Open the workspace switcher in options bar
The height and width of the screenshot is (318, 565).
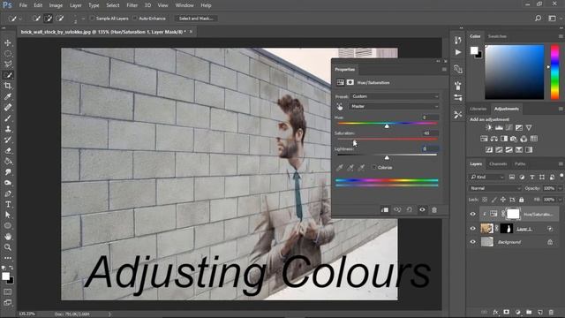(x=552, y=19)
